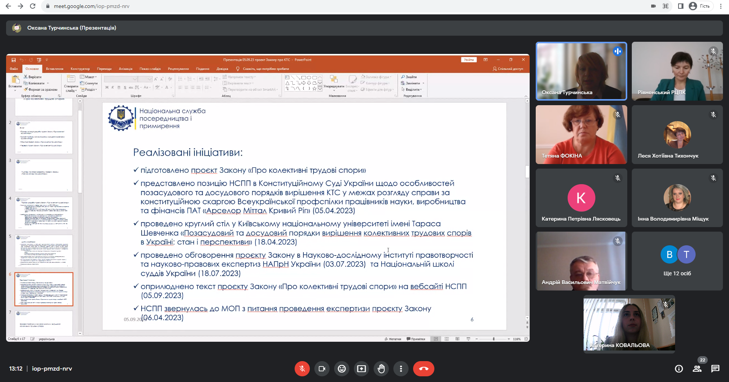Viewport: 729px width, 382px height.
Task: Select Оксана Турчинська video tile
Action: pyautogui.click(x=581, y=71)
